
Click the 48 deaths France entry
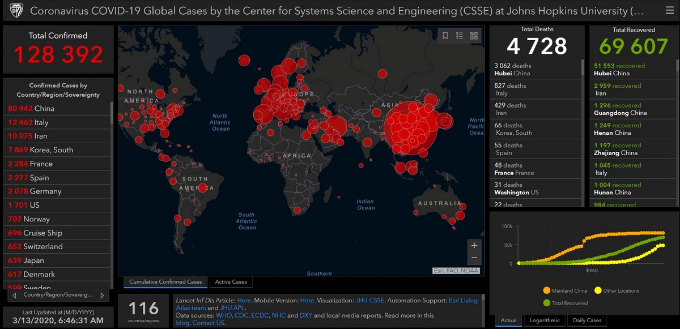pyautogui.click(x=535, y=169)
